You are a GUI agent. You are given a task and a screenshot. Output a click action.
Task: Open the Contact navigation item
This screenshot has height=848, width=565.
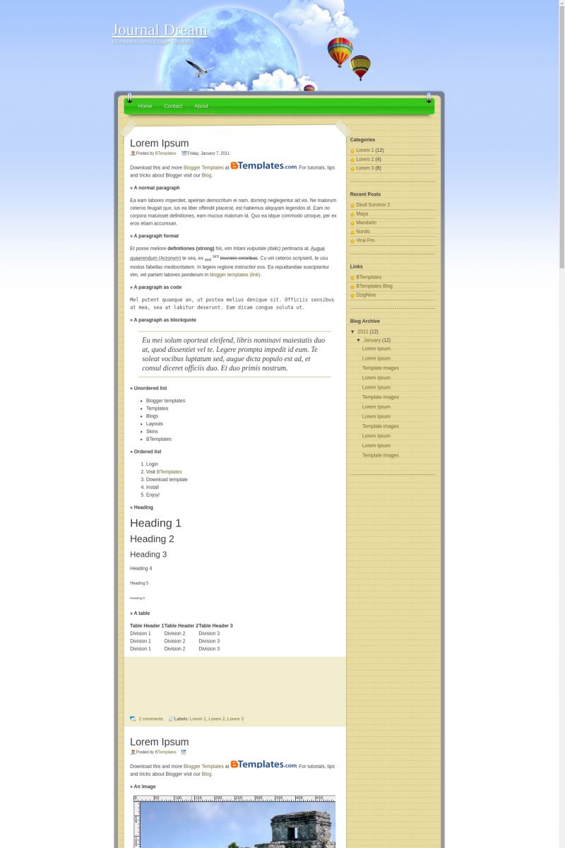tap(173, 106)
